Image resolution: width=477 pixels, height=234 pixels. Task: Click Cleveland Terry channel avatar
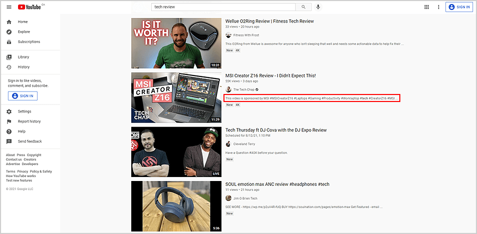228,144
